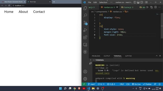The height and width of the screenshot is (91, 163).
Task: Open the remote window status bar button
Action: (x=84, y=84)
